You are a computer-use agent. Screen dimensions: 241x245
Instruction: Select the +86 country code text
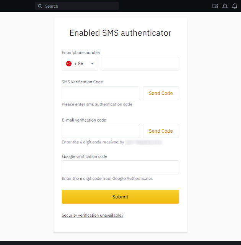(79, 64)
